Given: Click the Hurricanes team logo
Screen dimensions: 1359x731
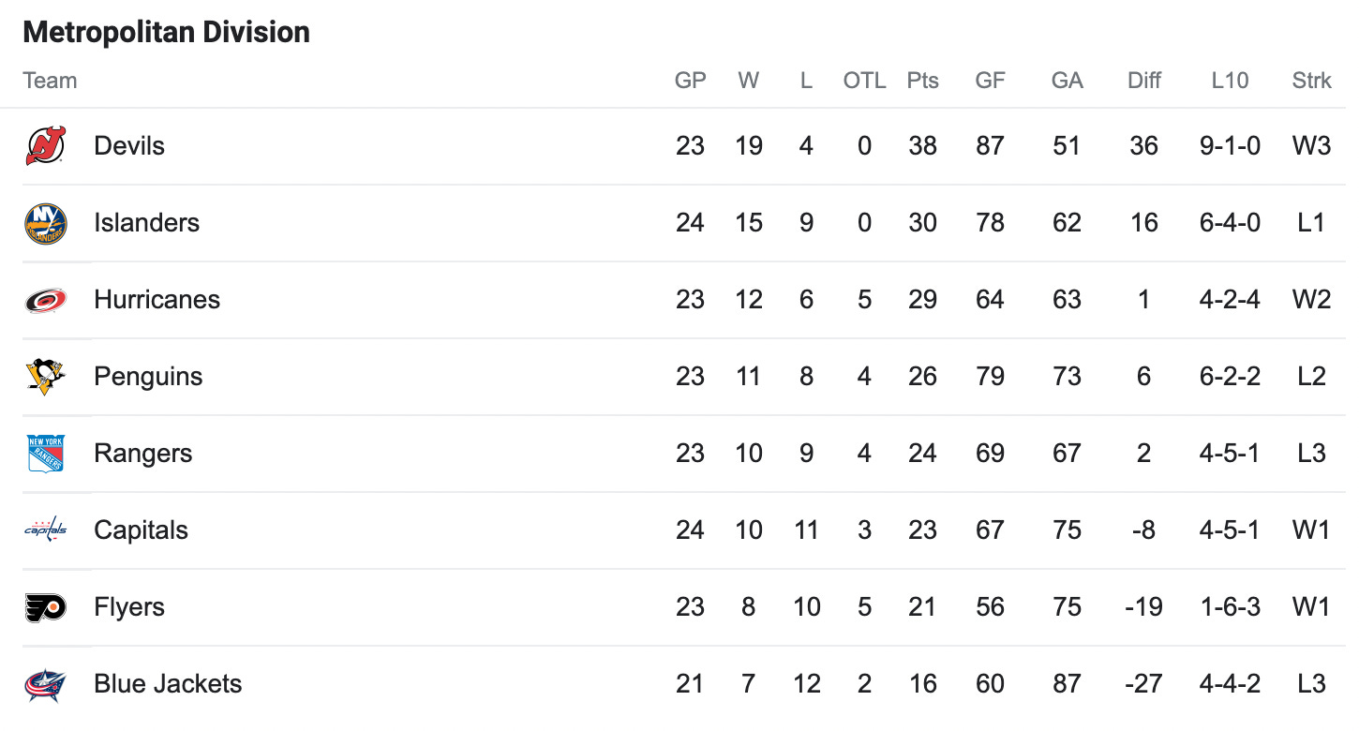Looking at the screenshot, I should (x=46, y=300).
